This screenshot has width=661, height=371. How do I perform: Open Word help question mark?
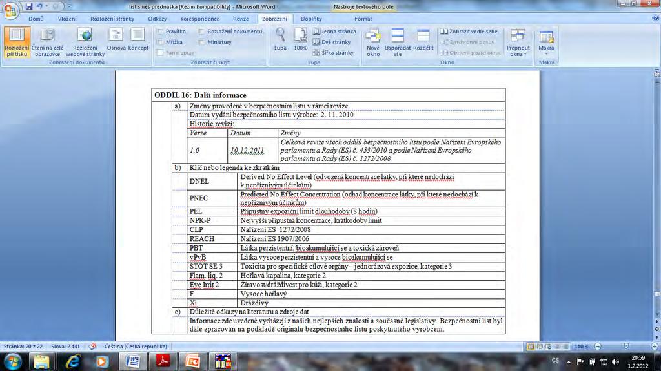[655, 19]
